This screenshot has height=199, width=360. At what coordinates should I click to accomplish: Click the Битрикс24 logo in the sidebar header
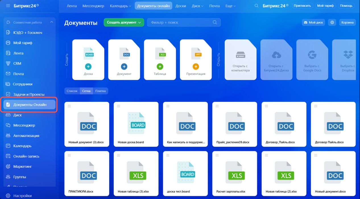coord(26,6)
